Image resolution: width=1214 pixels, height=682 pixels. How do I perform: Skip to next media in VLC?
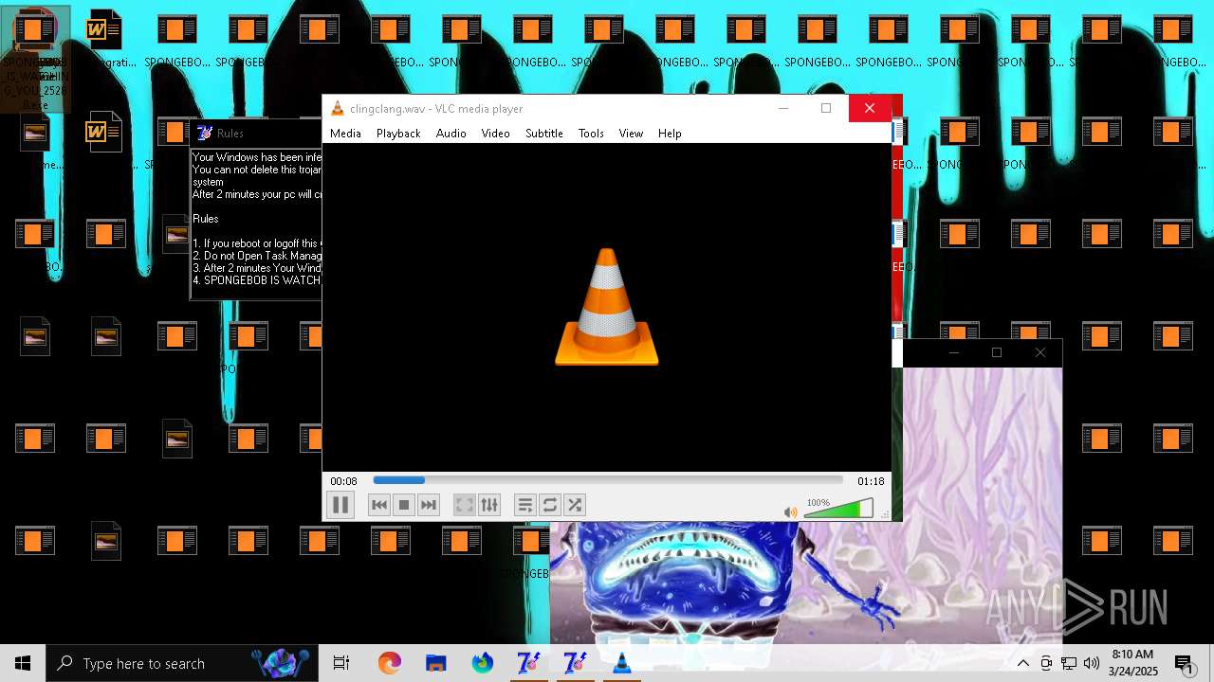click(428, 505)
